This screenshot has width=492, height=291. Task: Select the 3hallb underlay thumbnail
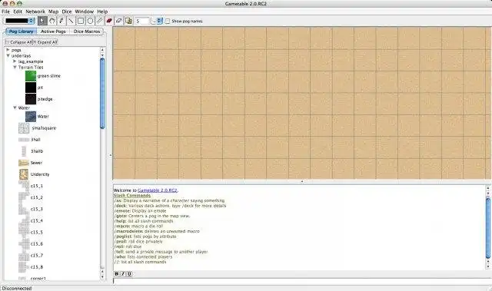[x=24, y=151]
